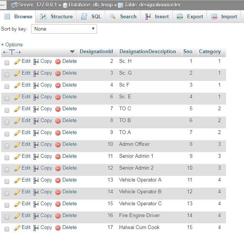Viewport: 244px width, 239px height.
Task: Click pencil icon in Vehicle Operator C row
Action: pyautogui.click(x=17, y=204)
